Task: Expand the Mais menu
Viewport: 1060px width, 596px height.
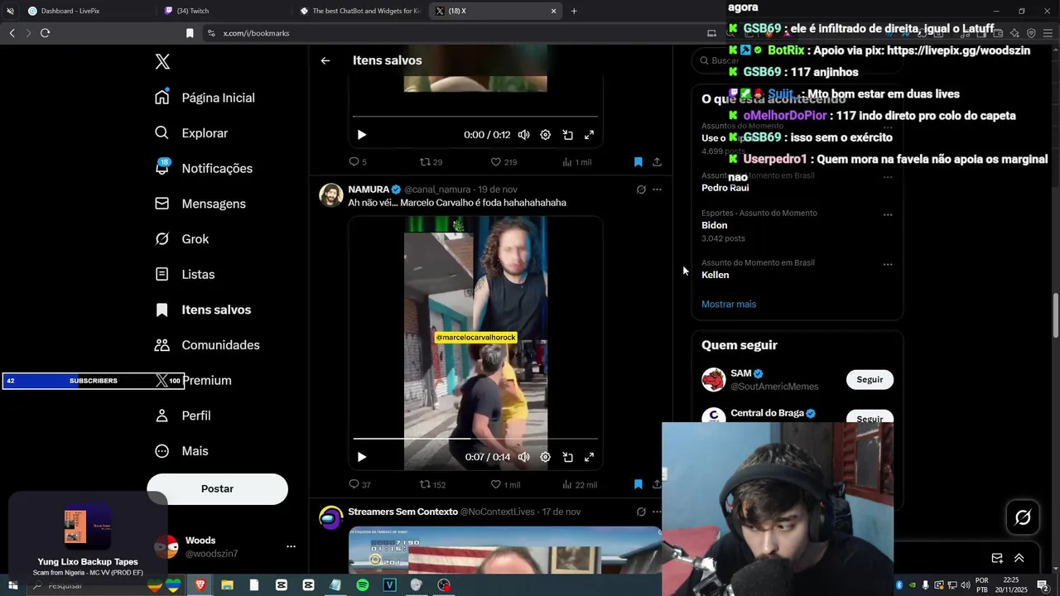Action: tap(181, 451)
